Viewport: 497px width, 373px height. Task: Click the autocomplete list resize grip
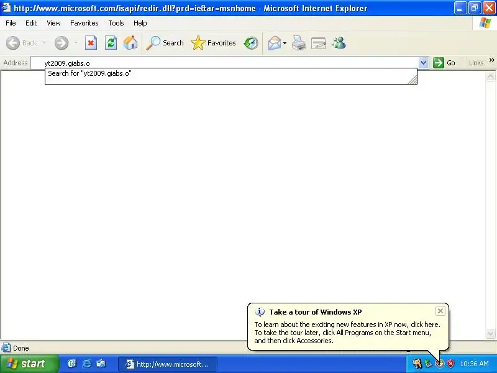pyautogui.click(x=413, y=80)
